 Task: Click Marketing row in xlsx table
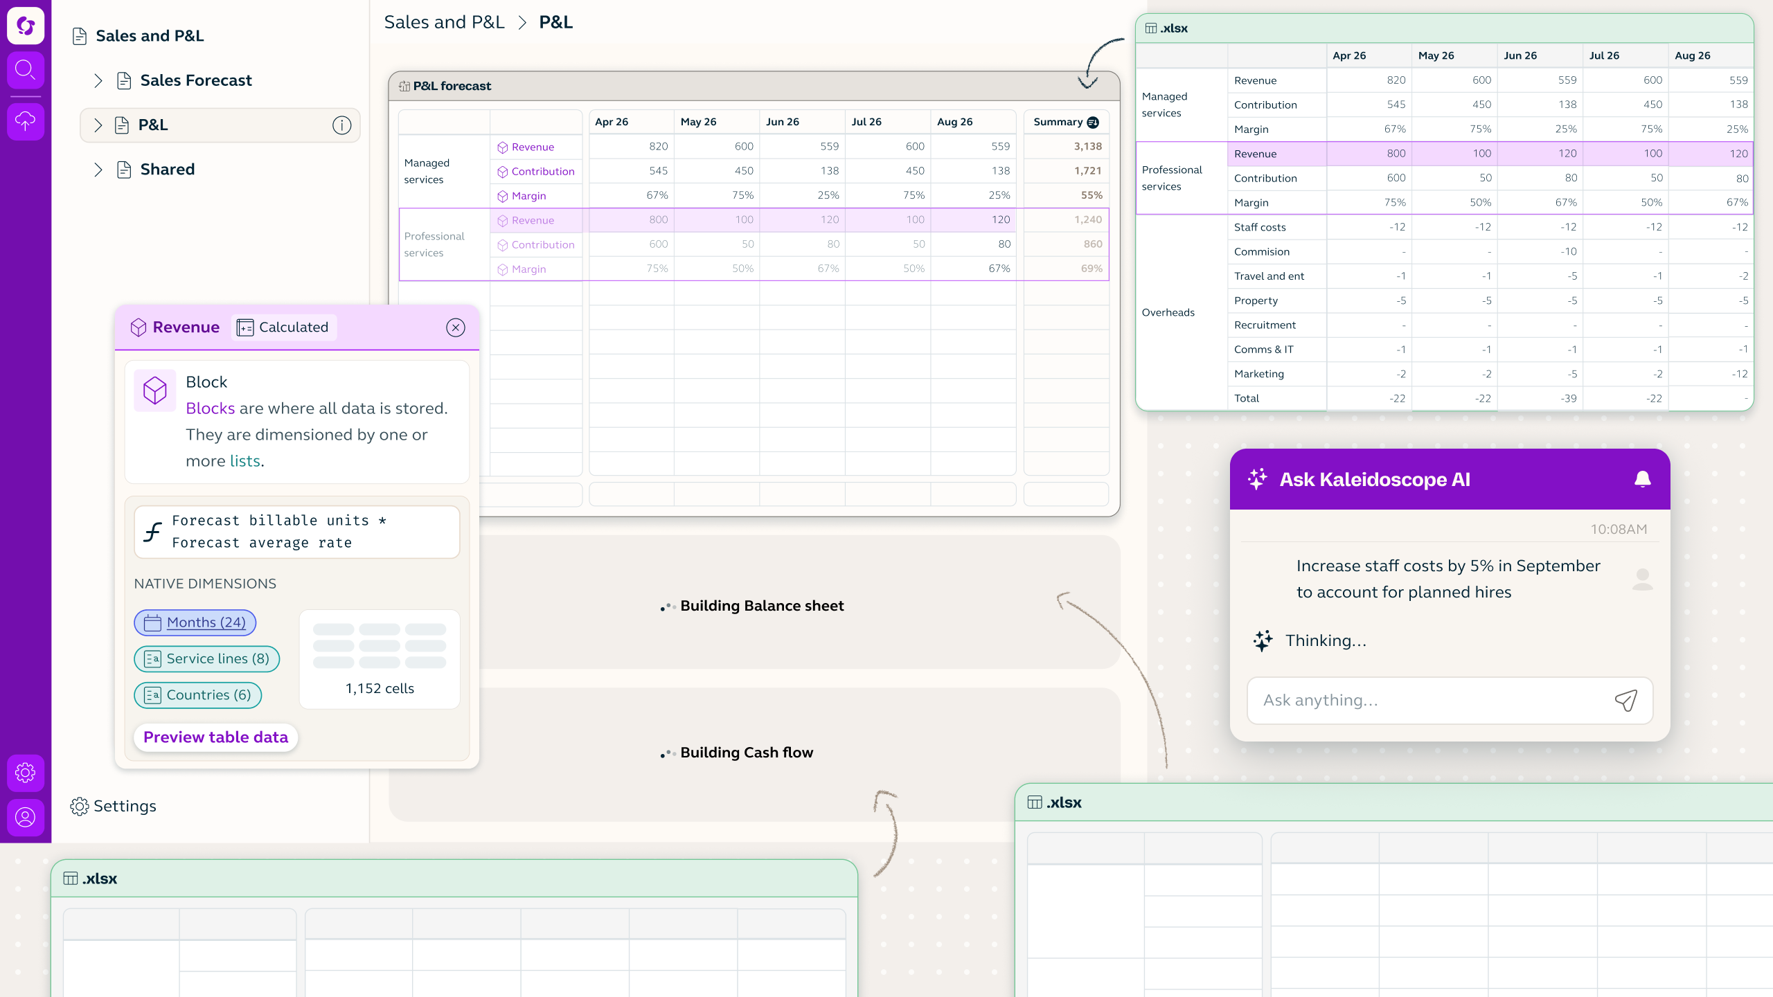tap(1490, 374)
